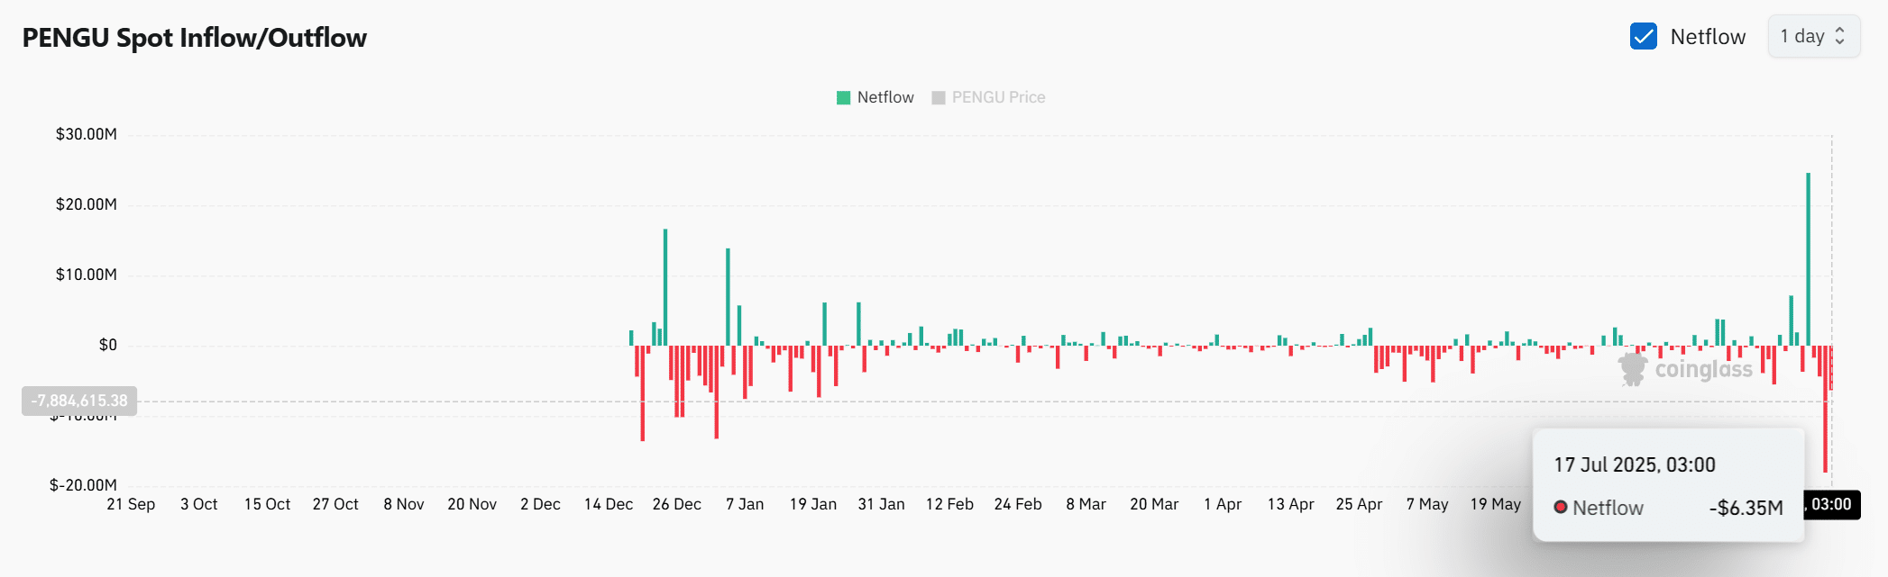Viewport: 1888px width, 577px height.
Task: Toggle the Netflow checkbox off
Action: pos(1643,37)
